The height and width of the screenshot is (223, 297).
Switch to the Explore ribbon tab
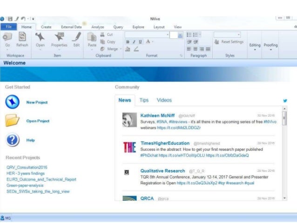tap(138, 27)
